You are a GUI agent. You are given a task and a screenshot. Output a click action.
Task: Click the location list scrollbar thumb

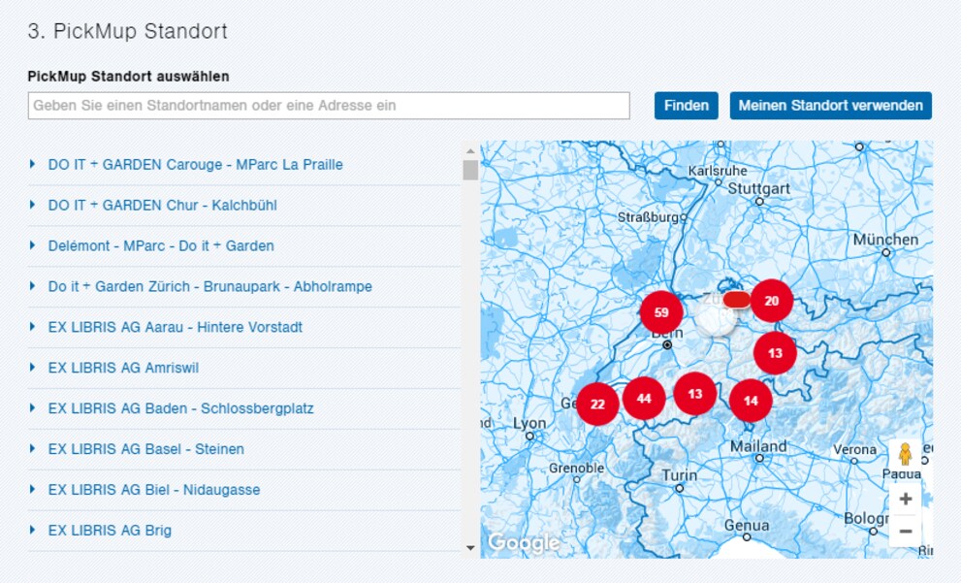470,170
